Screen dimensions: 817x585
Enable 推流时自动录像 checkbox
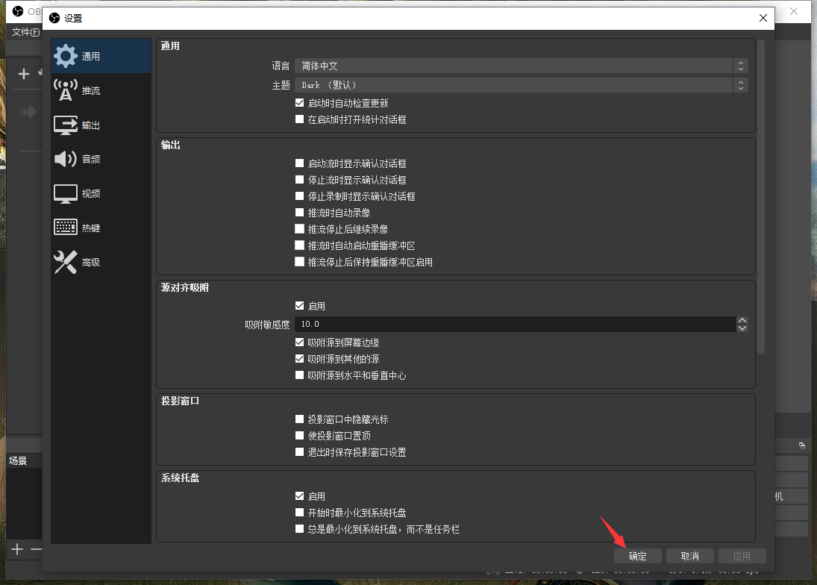click(x=300, y=213)
